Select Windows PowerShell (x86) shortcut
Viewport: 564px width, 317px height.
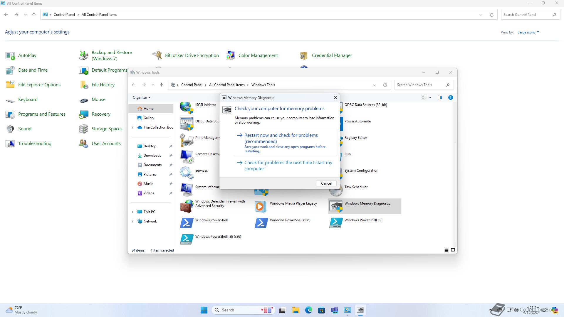click(283, 222)
